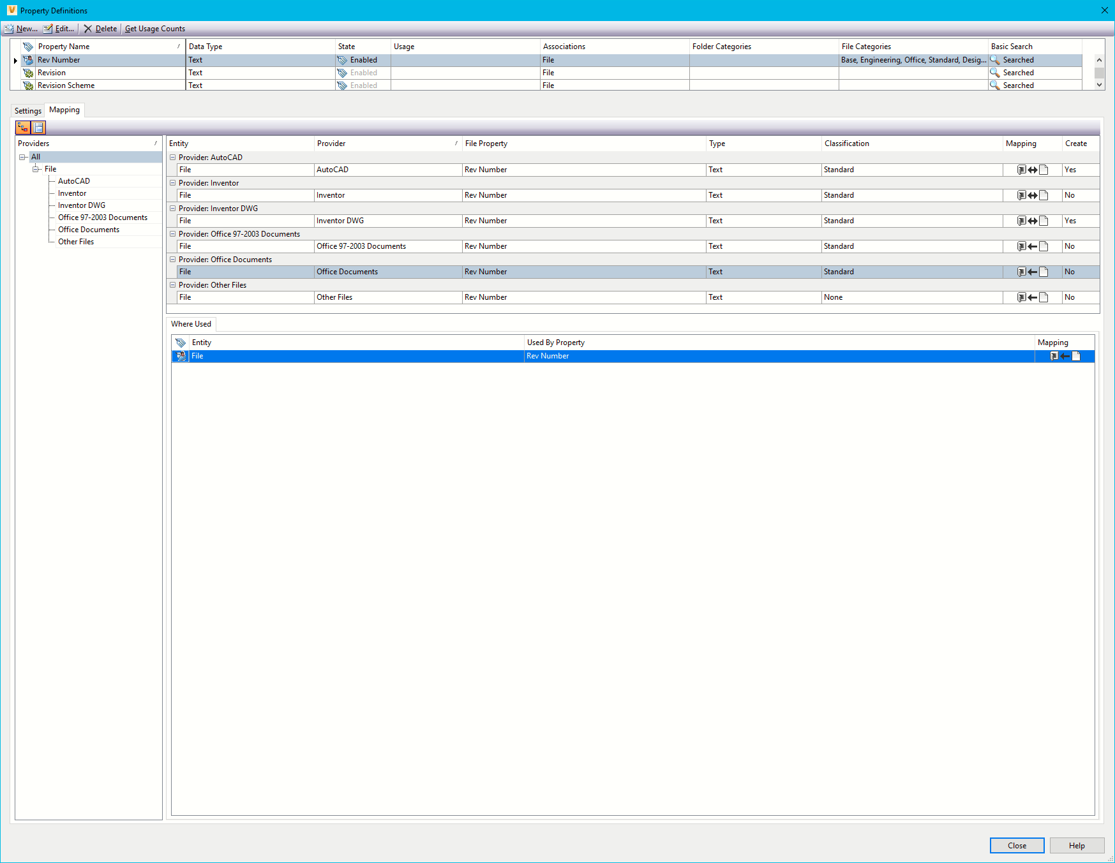Select Inventor DWG in the Providers tree
This screenshot has width=1115, height=863.
[82, 205]
